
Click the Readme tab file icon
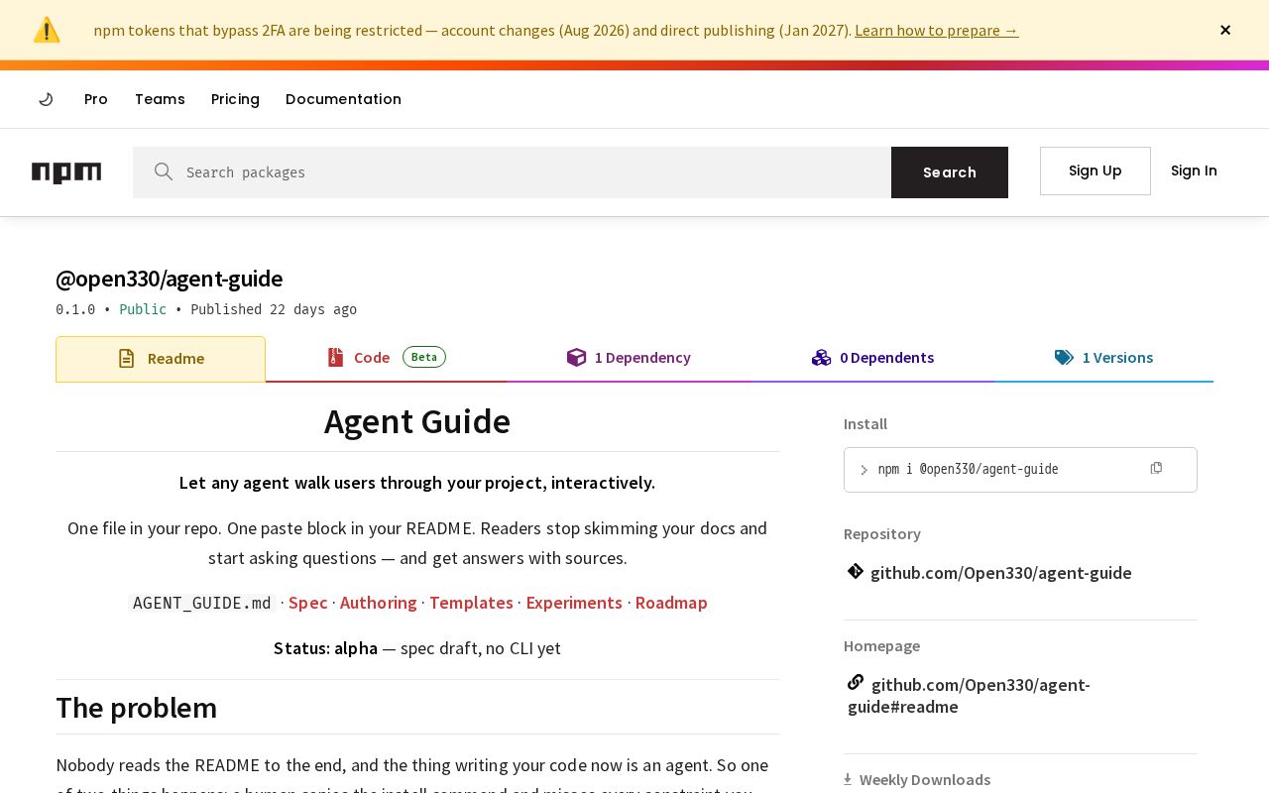coord(126,359)
